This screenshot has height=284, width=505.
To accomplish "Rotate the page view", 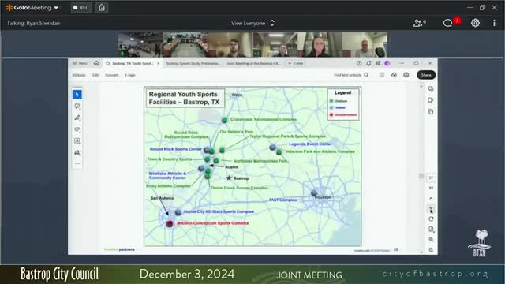I will [431, 219].
